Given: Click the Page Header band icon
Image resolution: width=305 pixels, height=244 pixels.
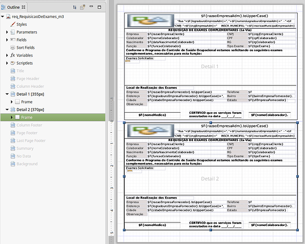Looking at the screenshot, I should (x=13, y=79).
